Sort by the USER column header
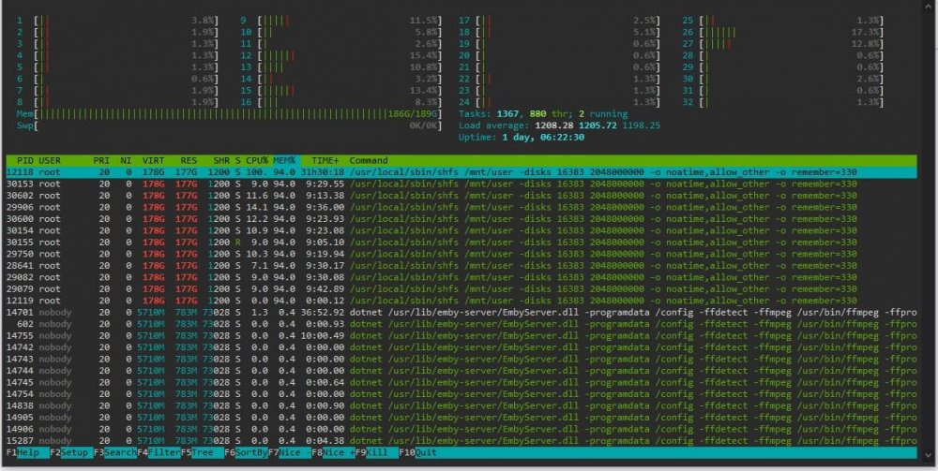Screen dimensions: 938x471 [50, 160]
